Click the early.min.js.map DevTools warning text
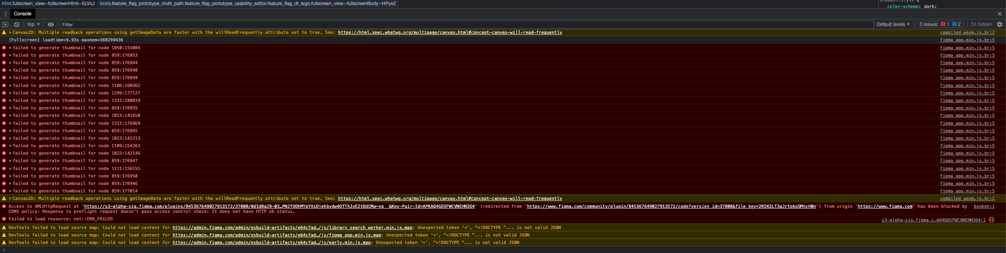Viewport: 1006px width, 253px height. (x=264, y=243)
